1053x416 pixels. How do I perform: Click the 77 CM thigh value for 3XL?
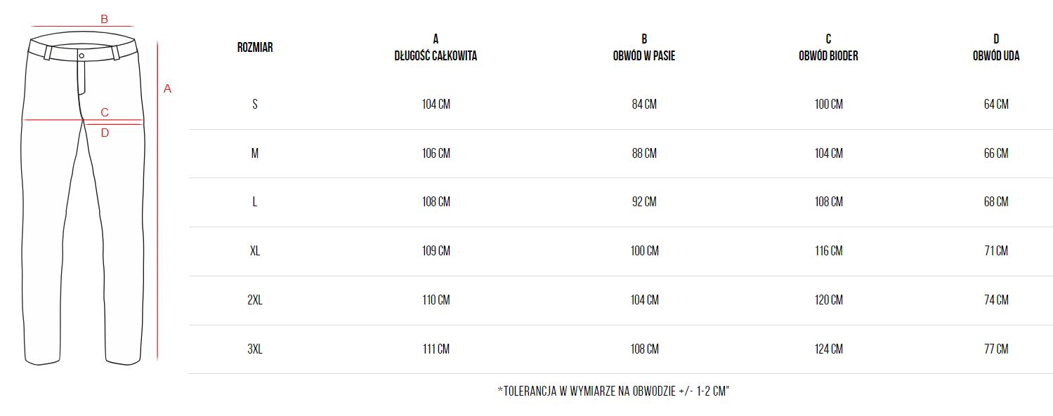pyautogui.click(x=995, y=349)
